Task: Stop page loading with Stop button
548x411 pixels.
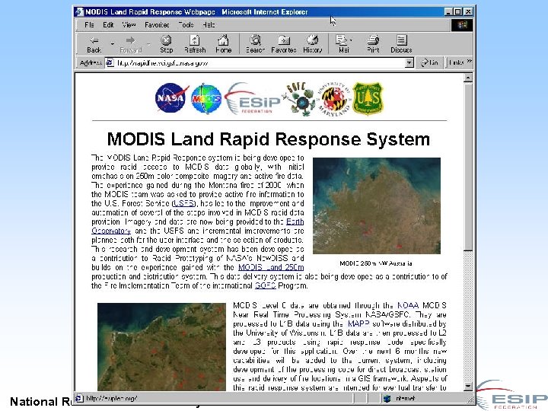Action: click(167, 44)
